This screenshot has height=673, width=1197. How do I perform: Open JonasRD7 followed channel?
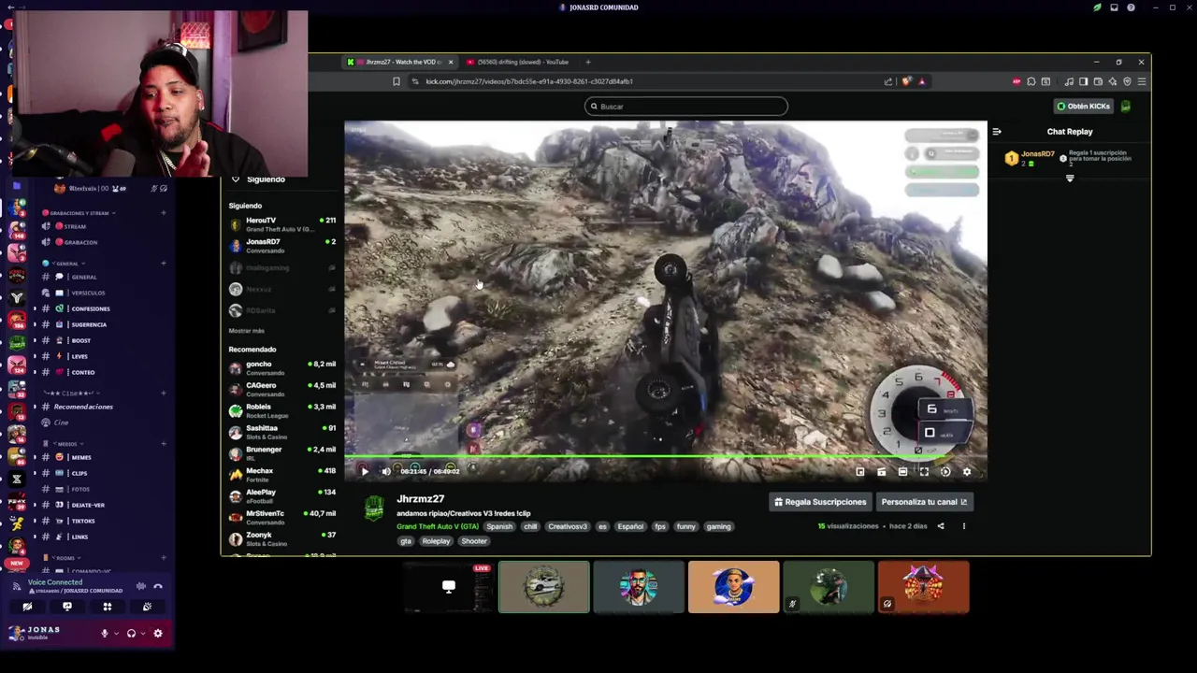[x=282, y=246]
